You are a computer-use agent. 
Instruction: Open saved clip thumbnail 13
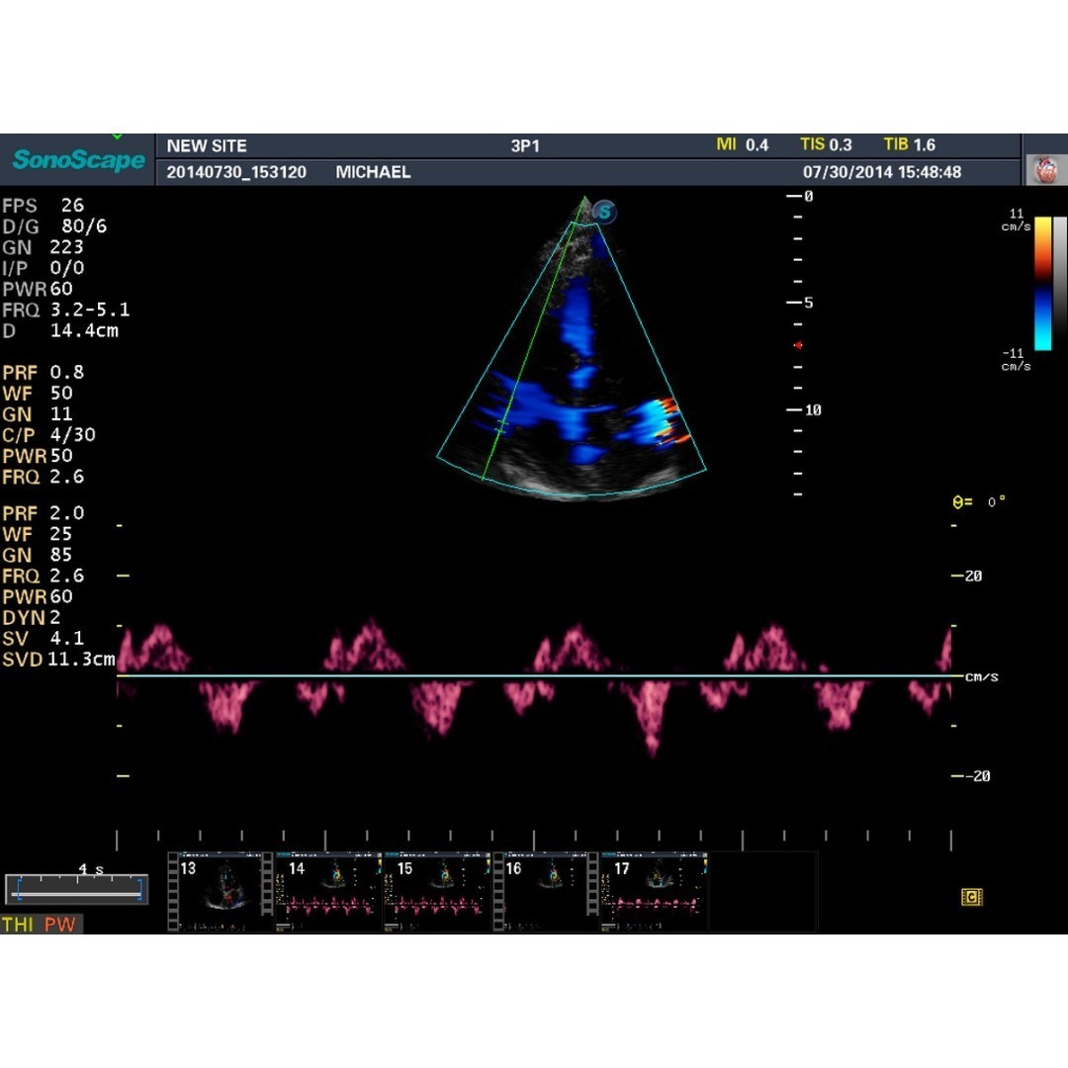click(x=220, y=892)
